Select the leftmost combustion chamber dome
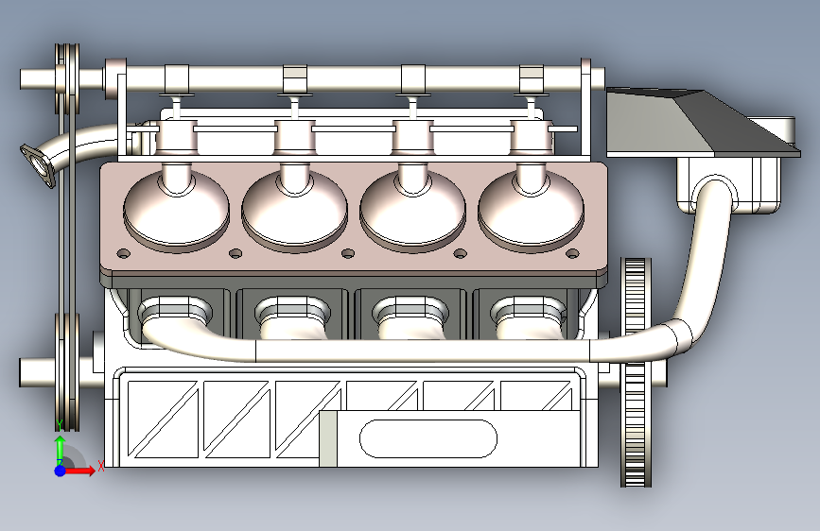 [176, 209]
